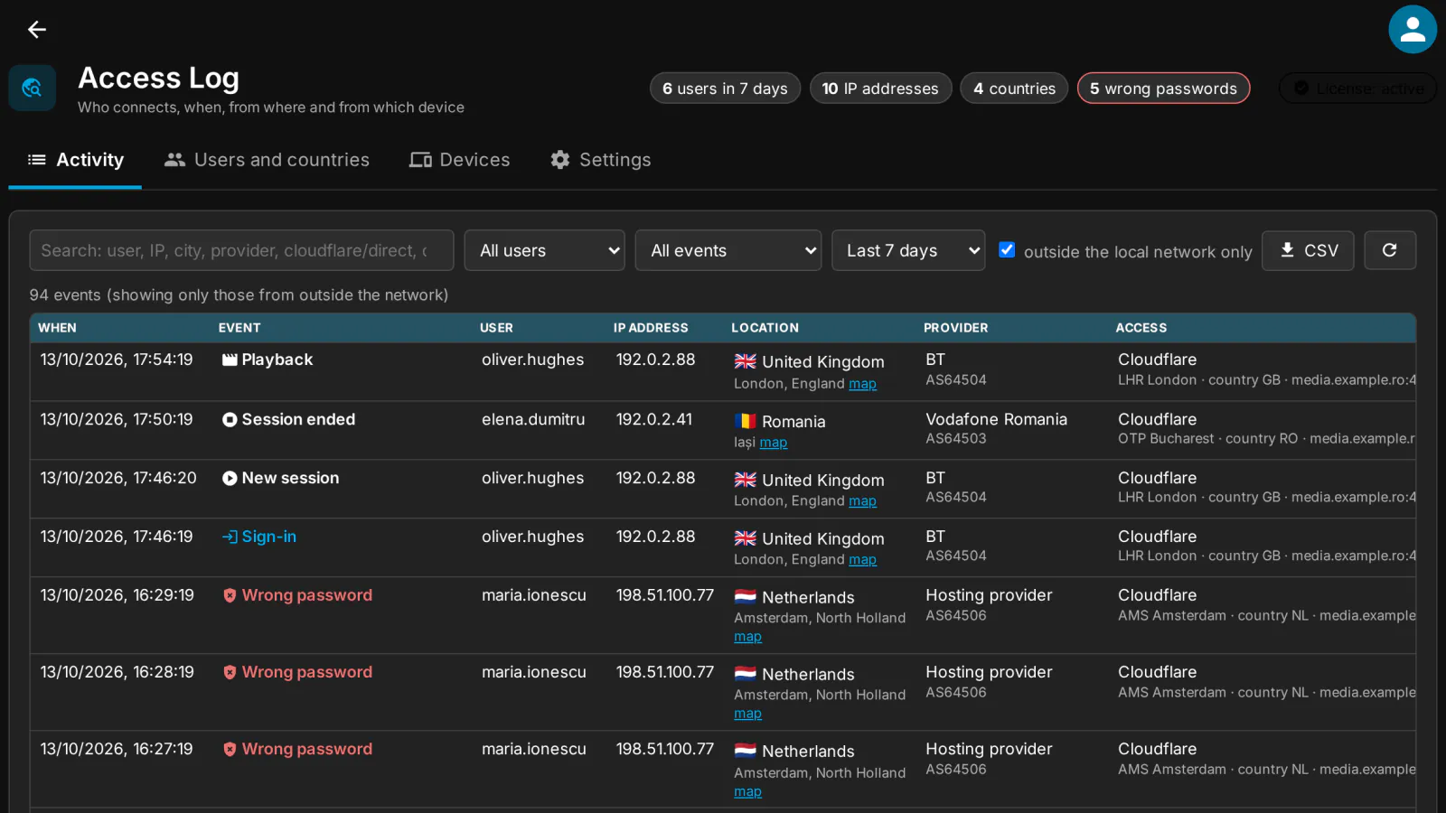Click the Netherlands flag in the 16:29:19 row
1446x813 pixels.
click(x=746, y=597)
